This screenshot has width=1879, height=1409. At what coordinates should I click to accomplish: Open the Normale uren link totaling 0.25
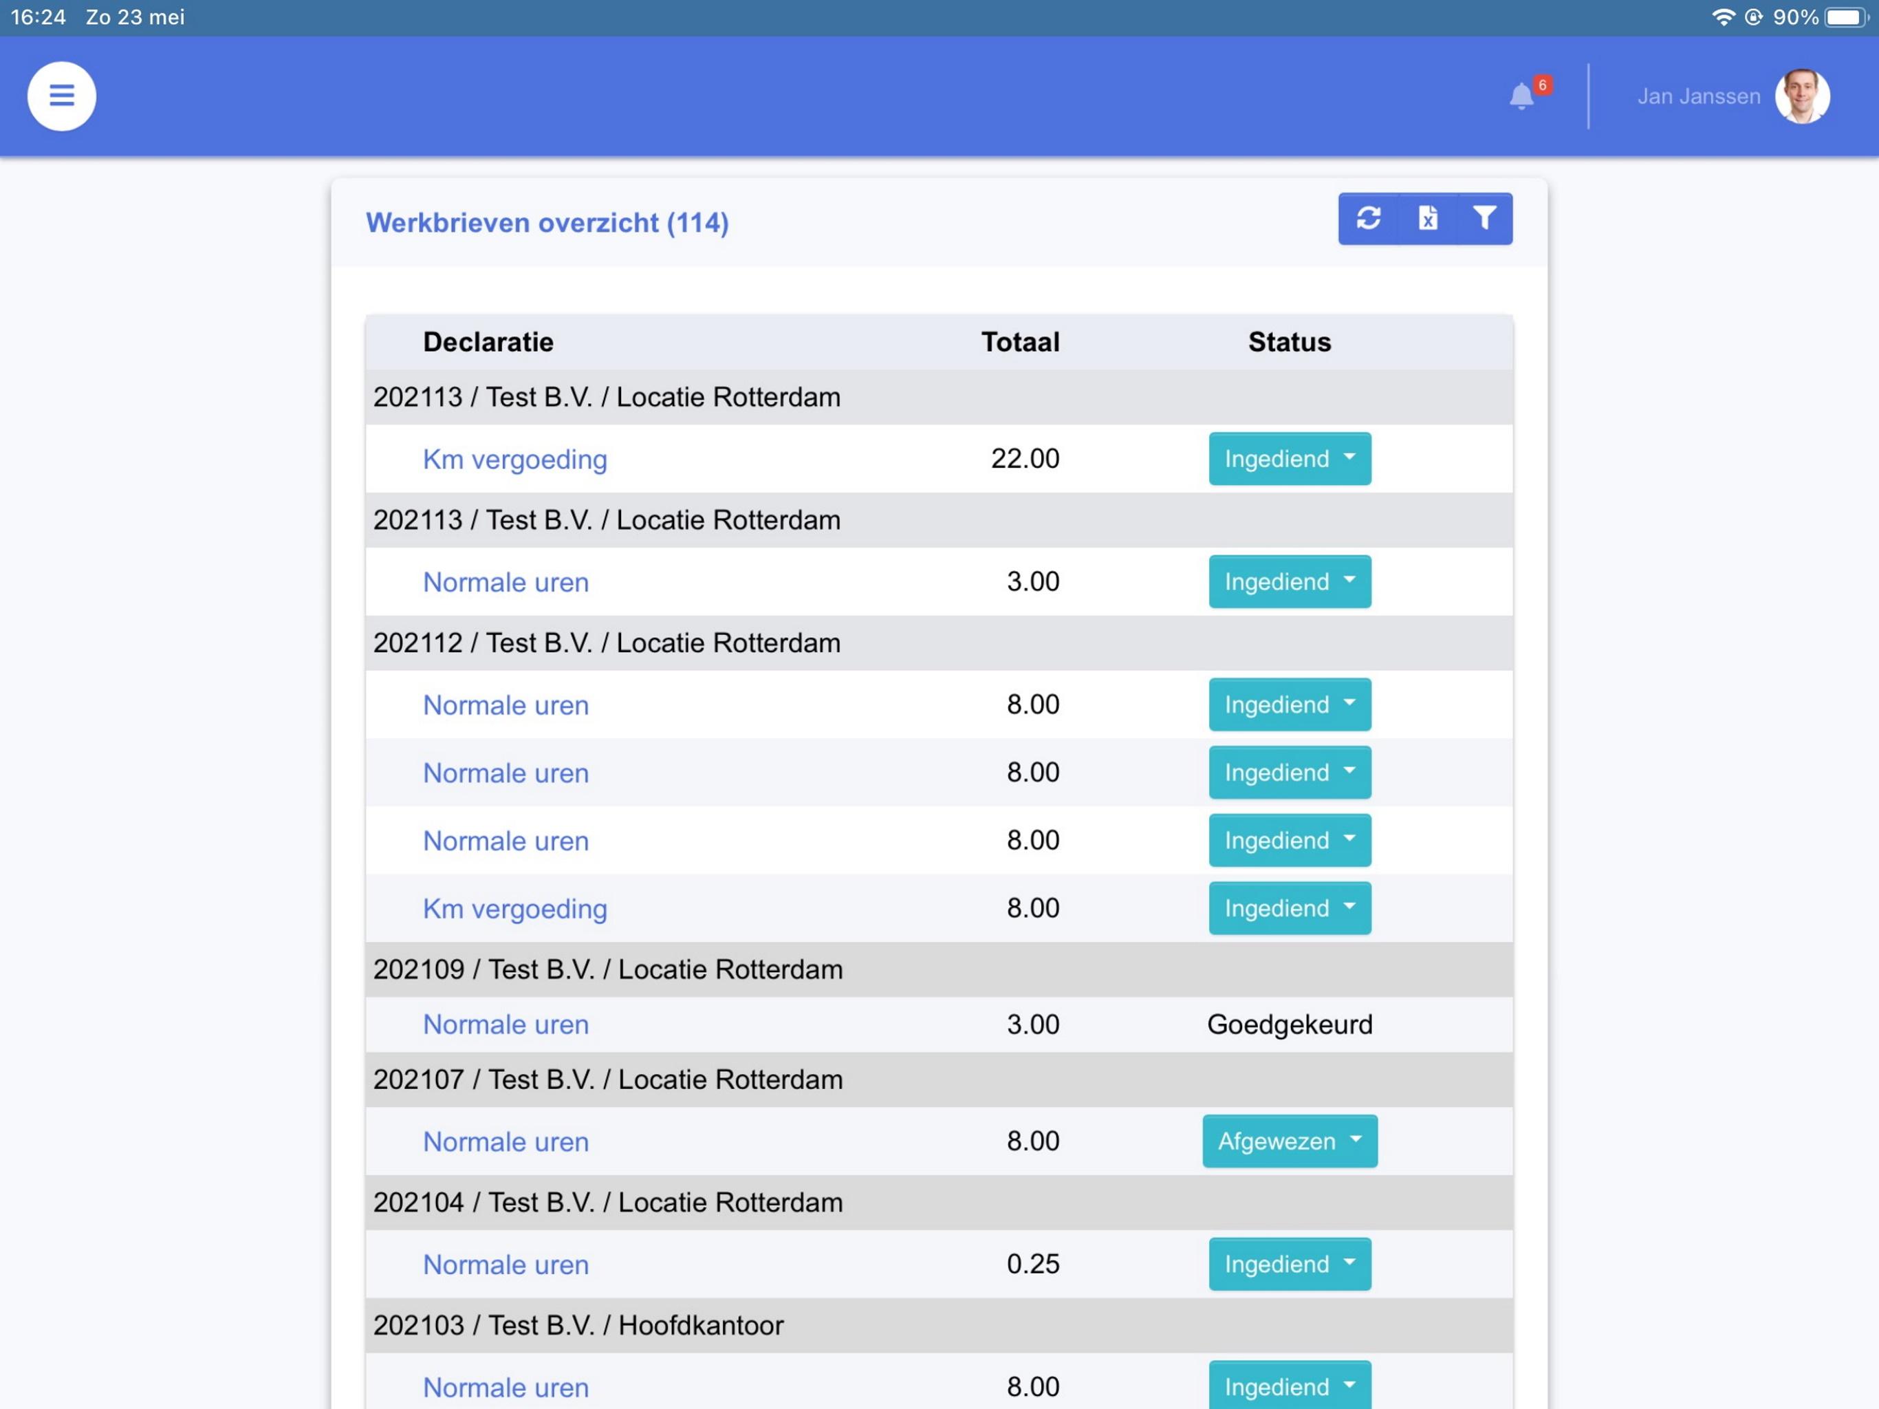tap(506, 1265)
